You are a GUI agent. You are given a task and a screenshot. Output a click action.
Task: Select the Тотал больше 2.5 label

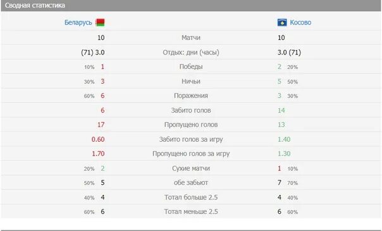point(191,197)
